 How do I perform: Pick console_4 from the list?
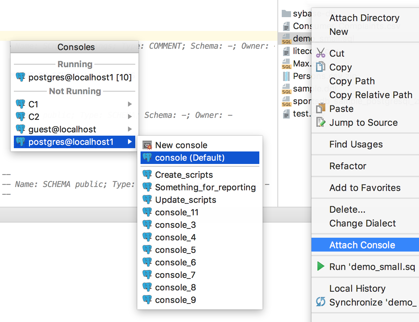point(200,237)
